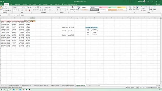Open Format as Table gallery

coord(78,9)
